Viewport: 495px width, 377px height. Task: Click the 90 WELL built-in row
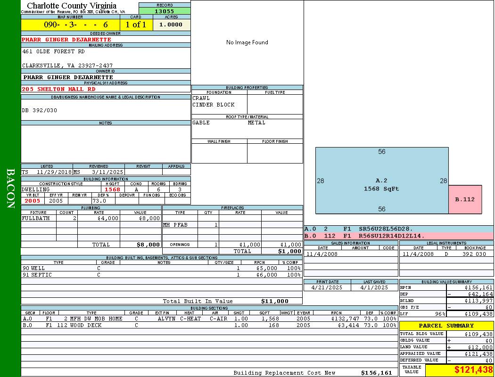(x=161, y=268)
